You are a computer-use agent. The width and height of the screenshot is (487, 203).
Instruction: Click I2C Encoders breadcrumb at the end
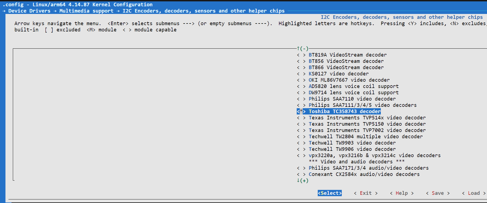click(x=204, y=11)
